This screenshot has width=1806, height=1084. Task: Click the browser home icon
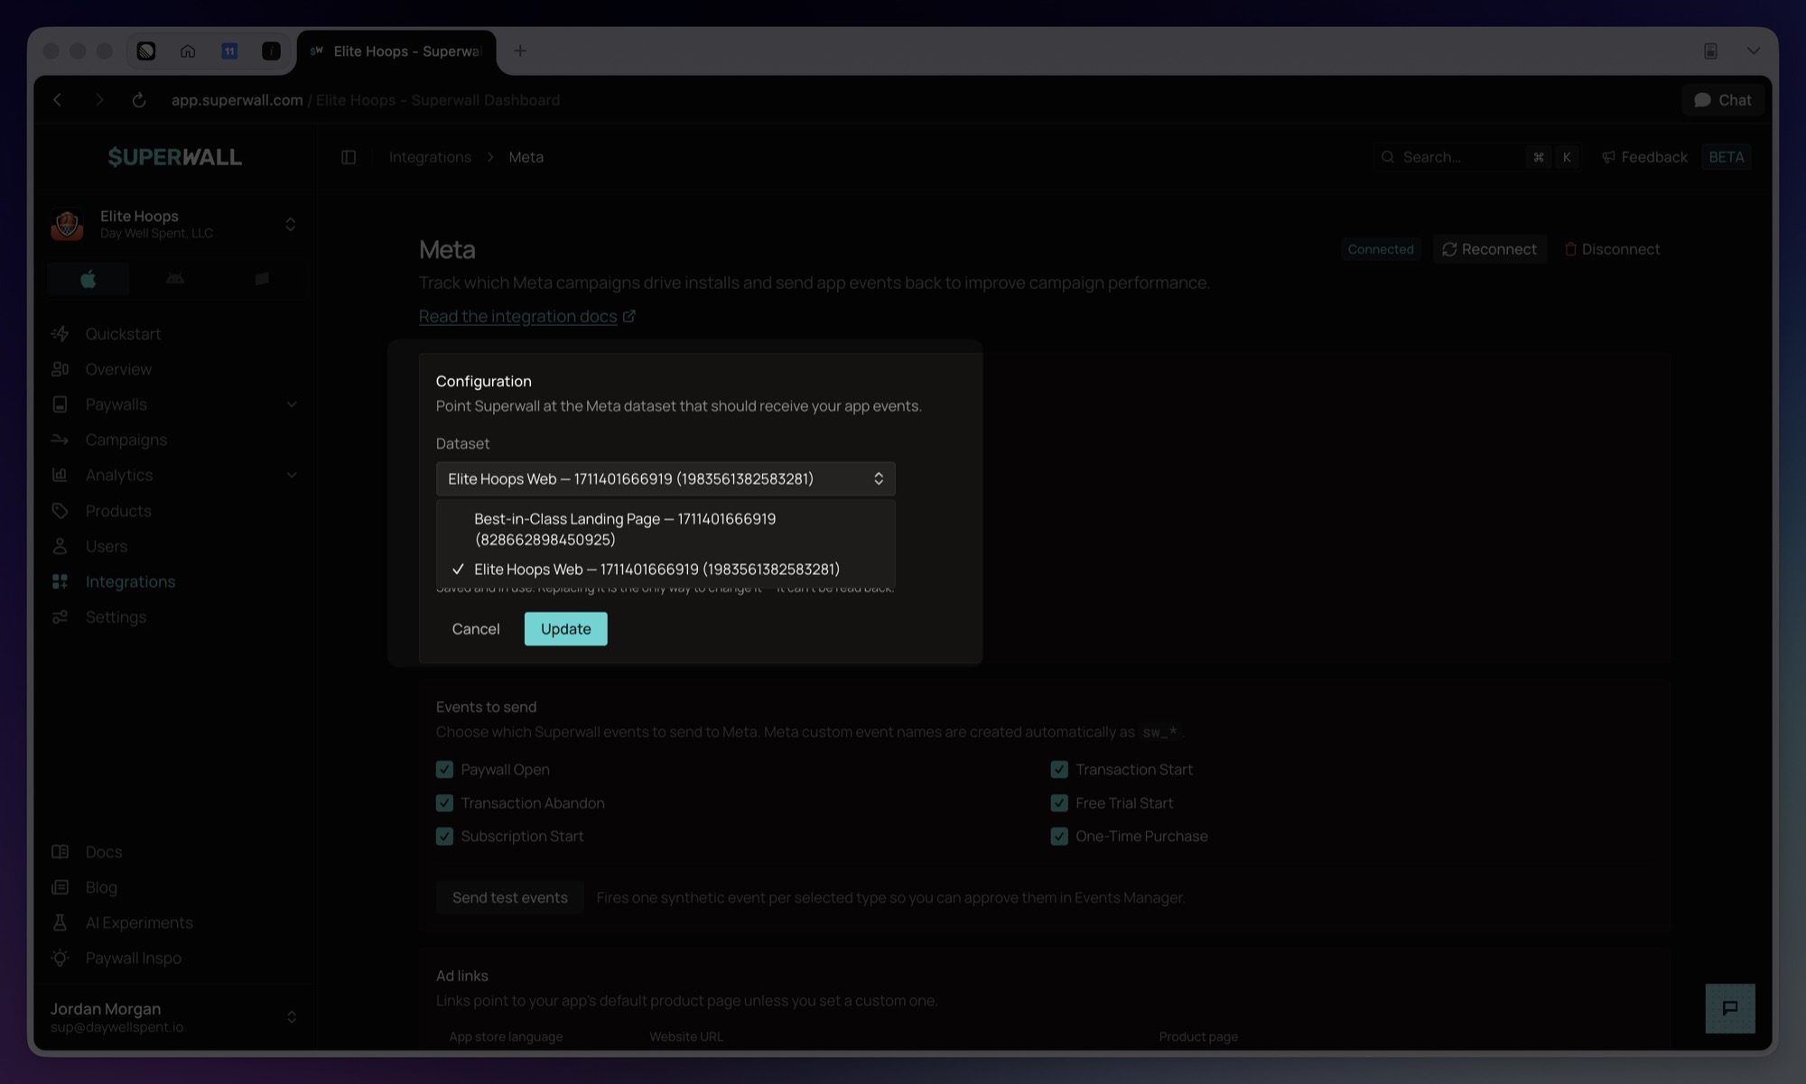tap(188, 51)
